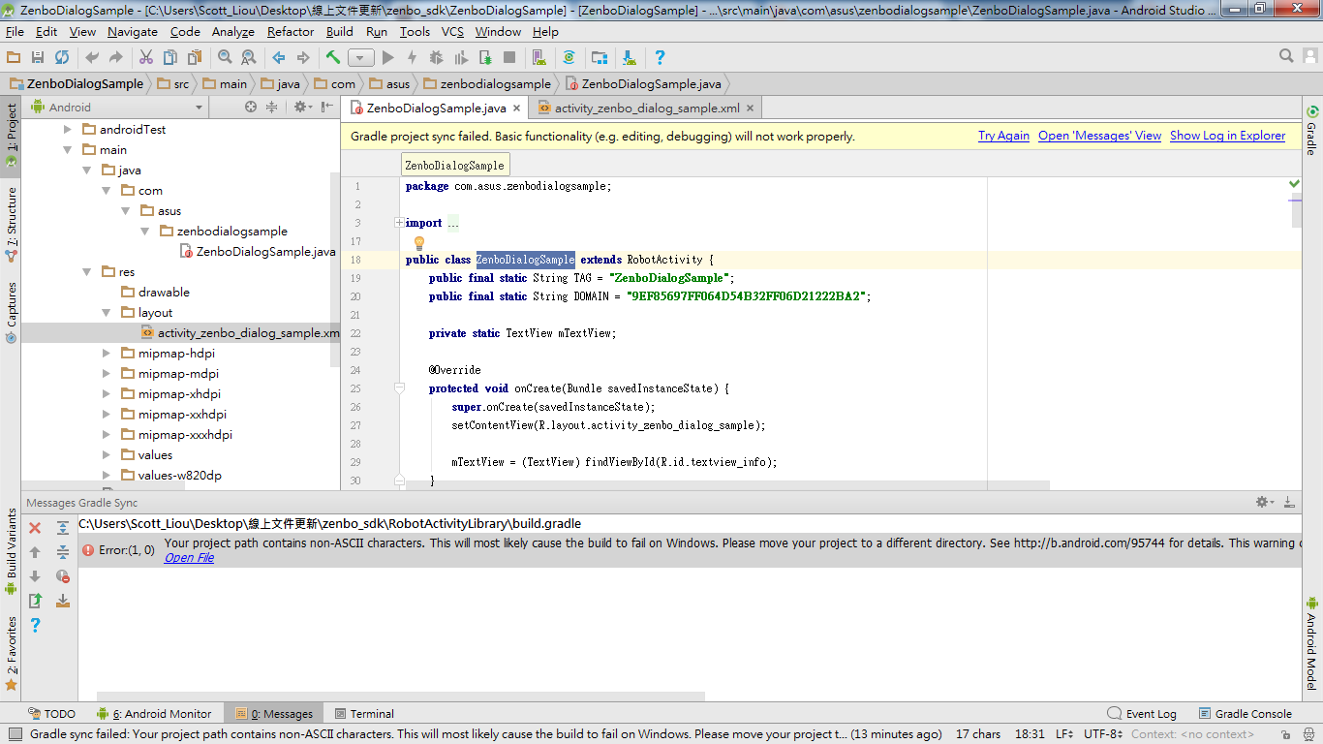The width and height of the screenshot is (1323, 744).
Task: Undo the last action in the toolbar
Action: coord(92,57)
